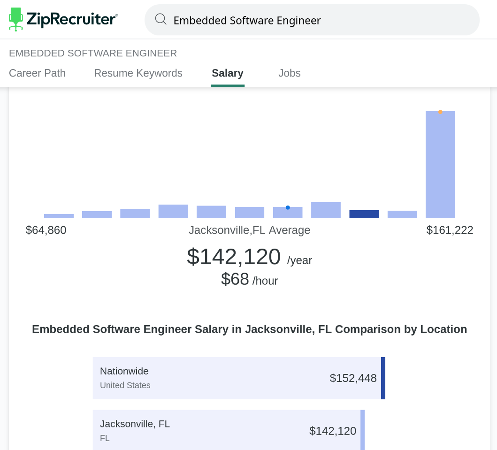The width and height of the screenshot is (497, 450).
Task: Select the Salary tab
Action: [x=228, y=73]
